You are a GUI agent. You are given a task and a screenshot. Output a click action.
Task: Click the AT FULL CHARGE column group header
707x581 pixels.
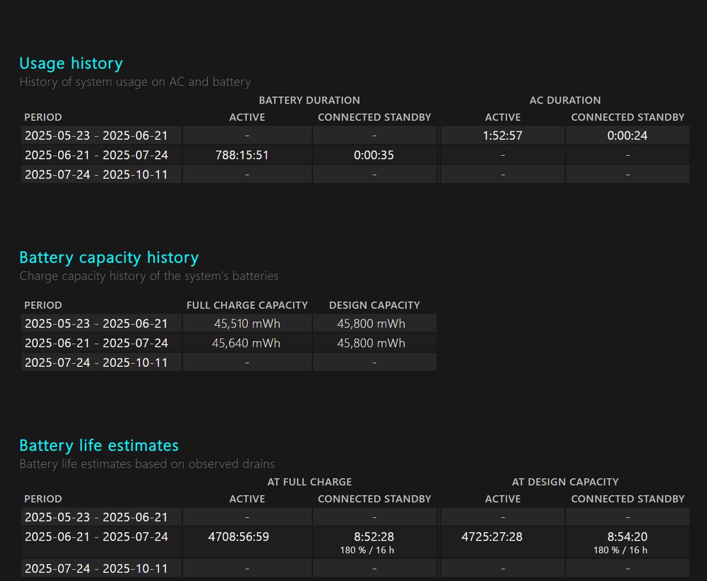pos(309,482)
